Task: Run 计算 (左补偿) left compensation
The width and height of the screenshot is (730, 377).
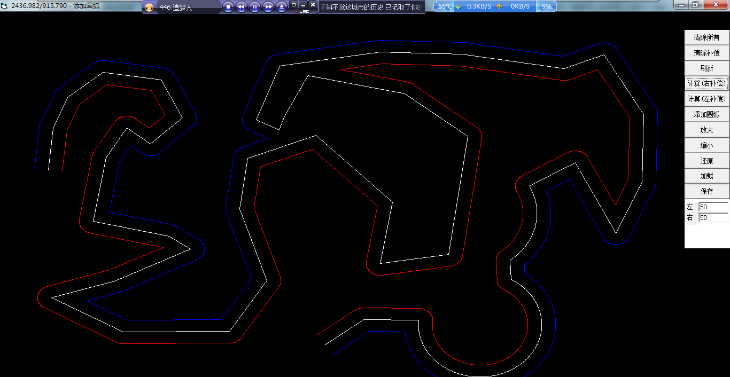Action: coord(706,99)
